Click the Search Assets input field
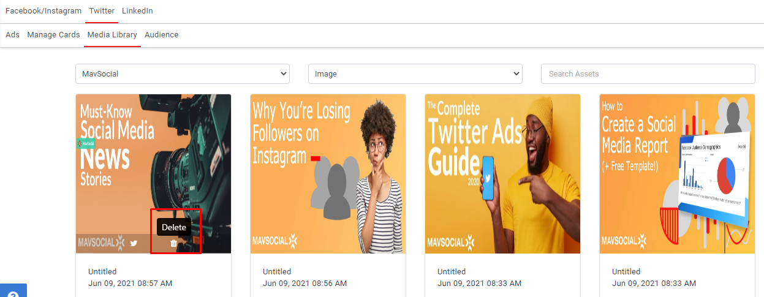This screenshot has width=764, height=297. [x=648, y=73]
